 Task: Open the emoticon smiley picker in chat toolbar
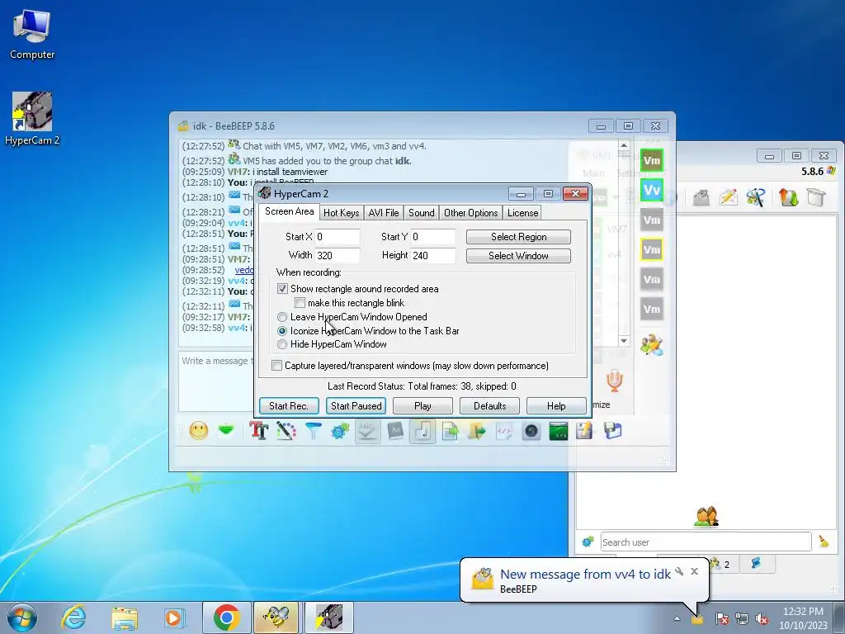pos(199,431)
